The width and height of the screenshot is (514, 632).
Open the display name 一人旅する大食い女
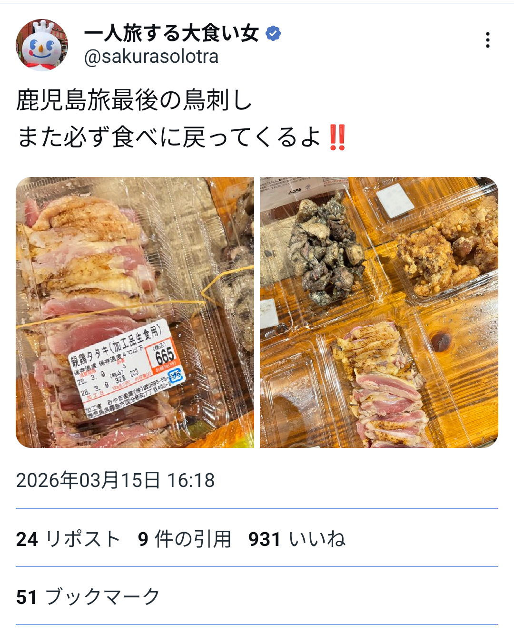click(x=171, y=33)
